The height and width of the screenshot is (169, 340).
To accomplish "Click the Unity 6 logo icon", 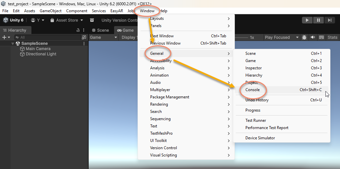I will tap(6, 20).
